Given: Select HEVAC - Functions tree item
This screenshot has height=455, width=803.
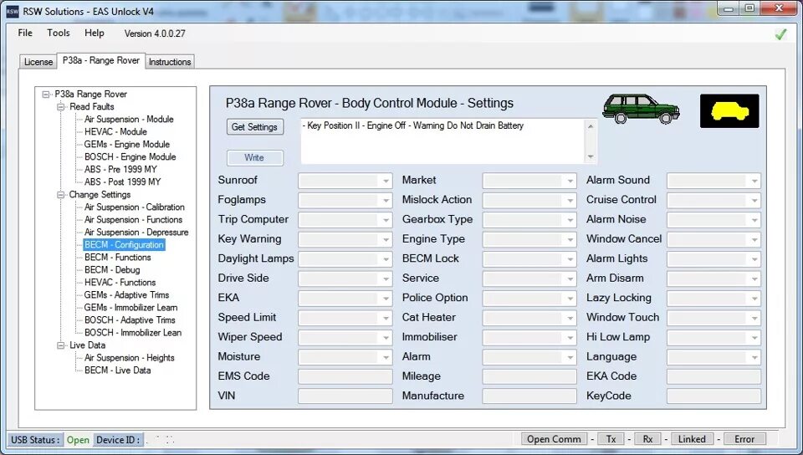Looking at the screenshot, I should pyautogui.click(x=120, y=283).
